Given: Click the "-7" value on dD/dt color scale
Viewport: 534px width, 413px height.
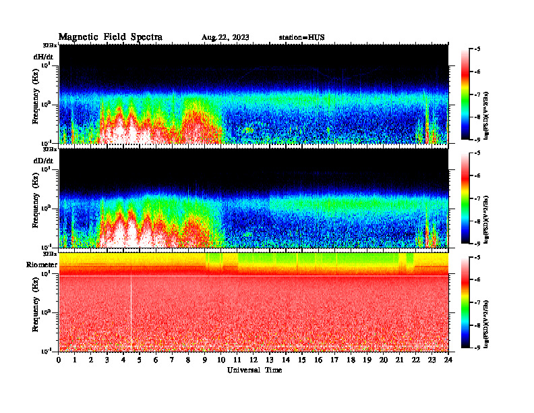Looking at the screenshot, I should tap(477, 198).
